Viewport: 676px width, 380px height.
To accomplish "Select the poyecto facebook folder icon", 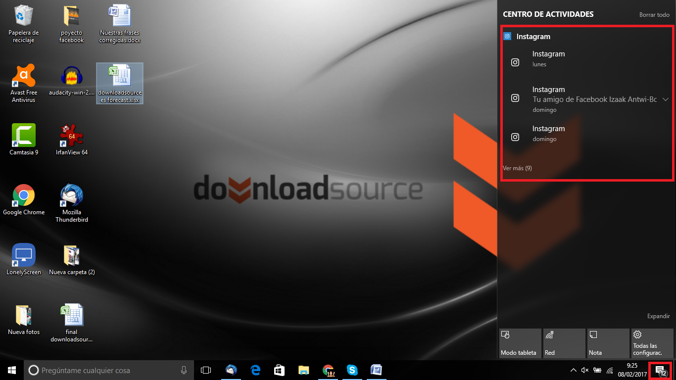I will click(72, 24).
